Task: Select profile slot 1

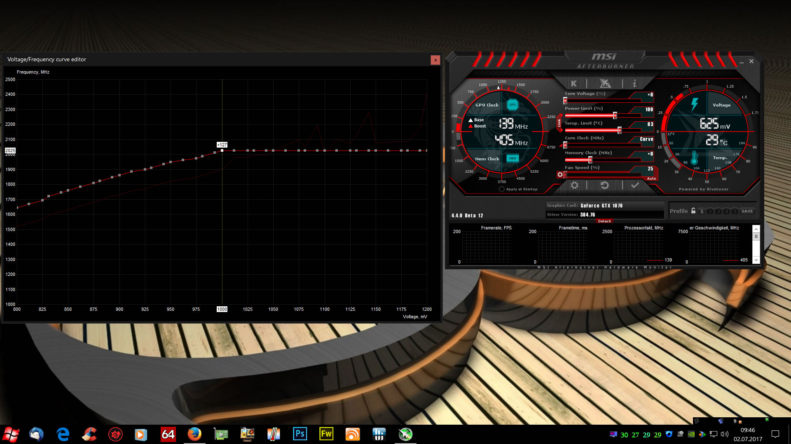Action: (x=702, y=211)
